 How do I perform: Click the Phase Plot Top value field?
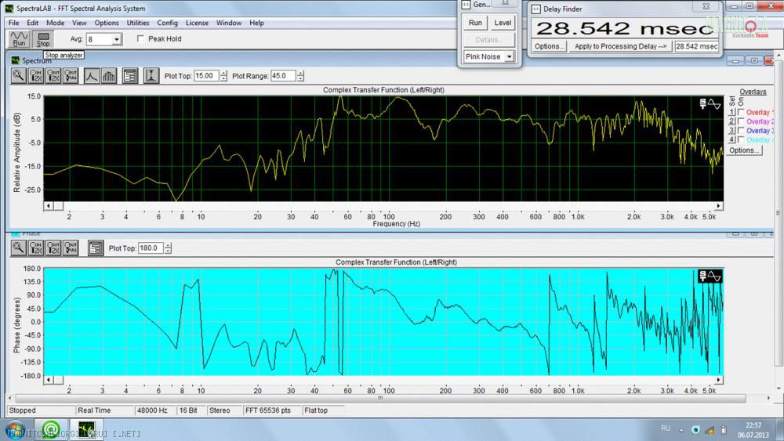pos(151,248)
